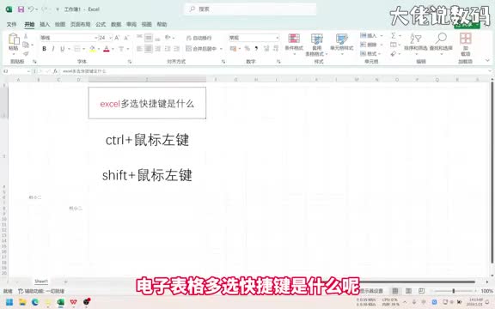This screenshot has height=309, width=495.
Task: Open the font color dropdown arrow
Action: tap(113, 49)
